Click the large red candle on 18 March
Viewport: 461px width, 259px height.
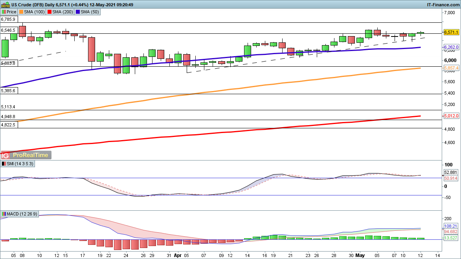pyautogui.click(x=92, y=49)
